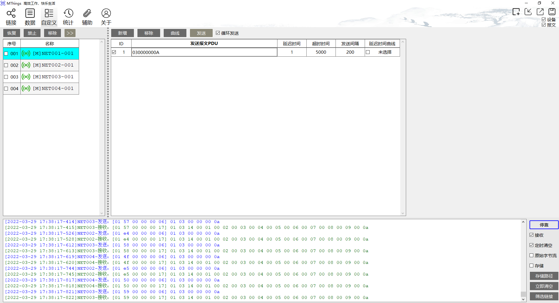Click the 延迟时间曲线 未选择 selector cell

pos(382,52)
